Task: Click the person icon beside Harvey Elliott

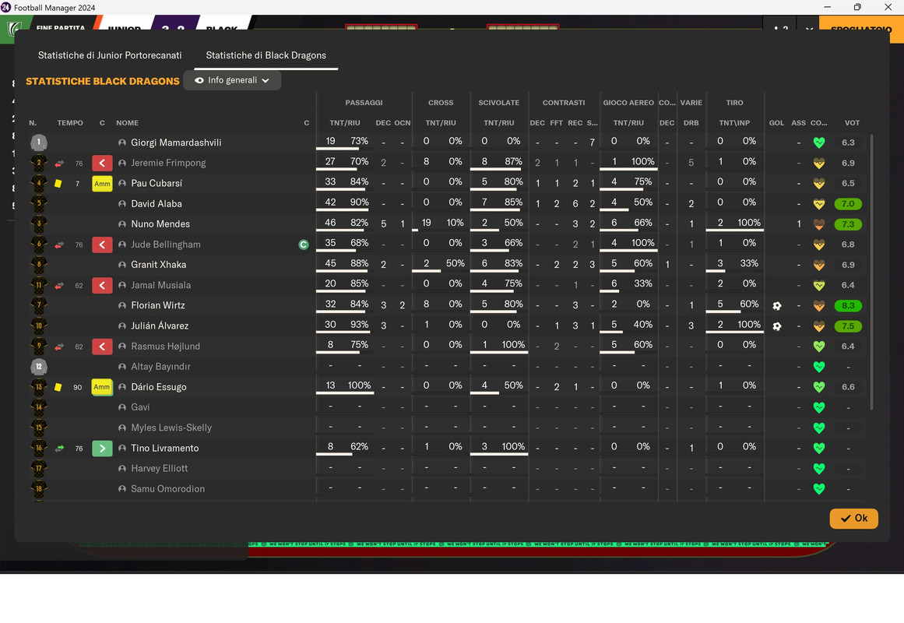Action: pyautogui.click(x=122, y=468)
